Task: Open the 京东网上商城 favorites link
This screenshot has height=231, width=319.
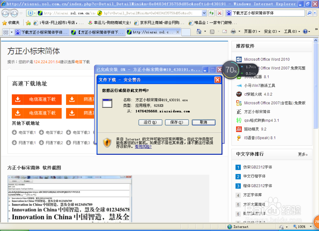Action: pyautogui.click(x=159, y=23)
